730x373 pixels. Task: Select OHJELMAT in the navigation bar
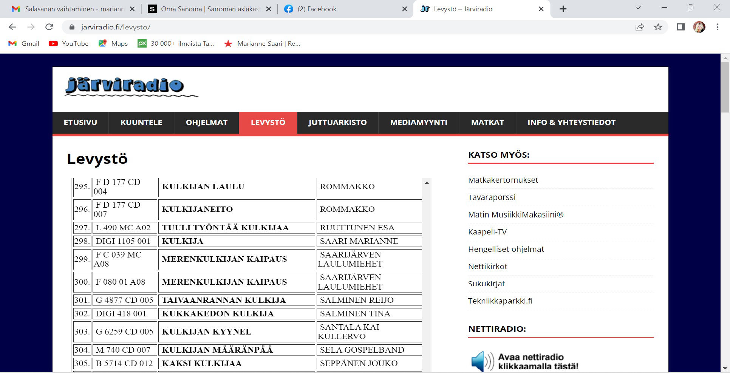tap(206, 122)
